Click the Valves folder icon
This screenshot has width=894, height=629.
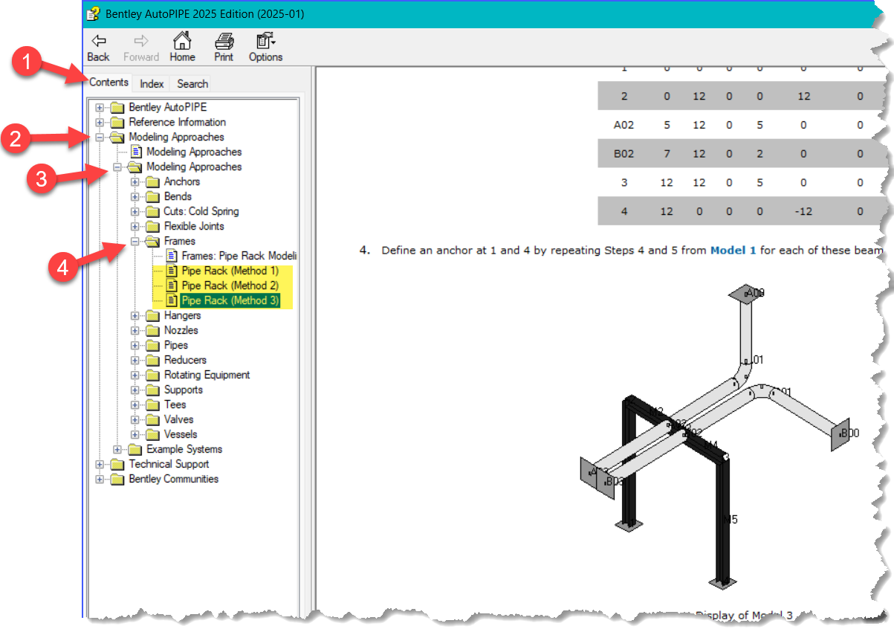pyautogui.click(x=152, y=419)
